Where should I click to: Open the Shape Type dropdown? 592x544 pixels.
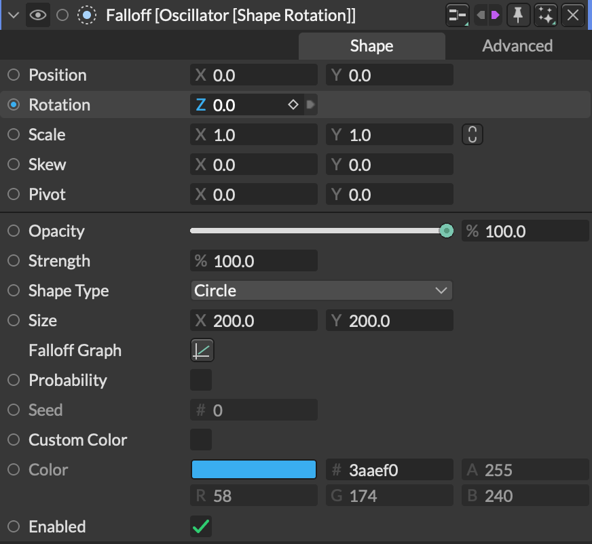(321, 291)
